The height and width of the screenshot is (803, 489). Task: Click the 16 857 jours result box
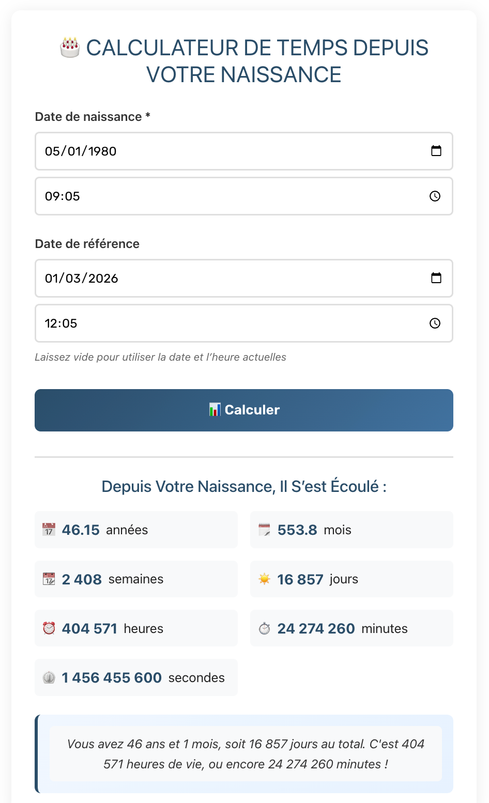point(352,579)
